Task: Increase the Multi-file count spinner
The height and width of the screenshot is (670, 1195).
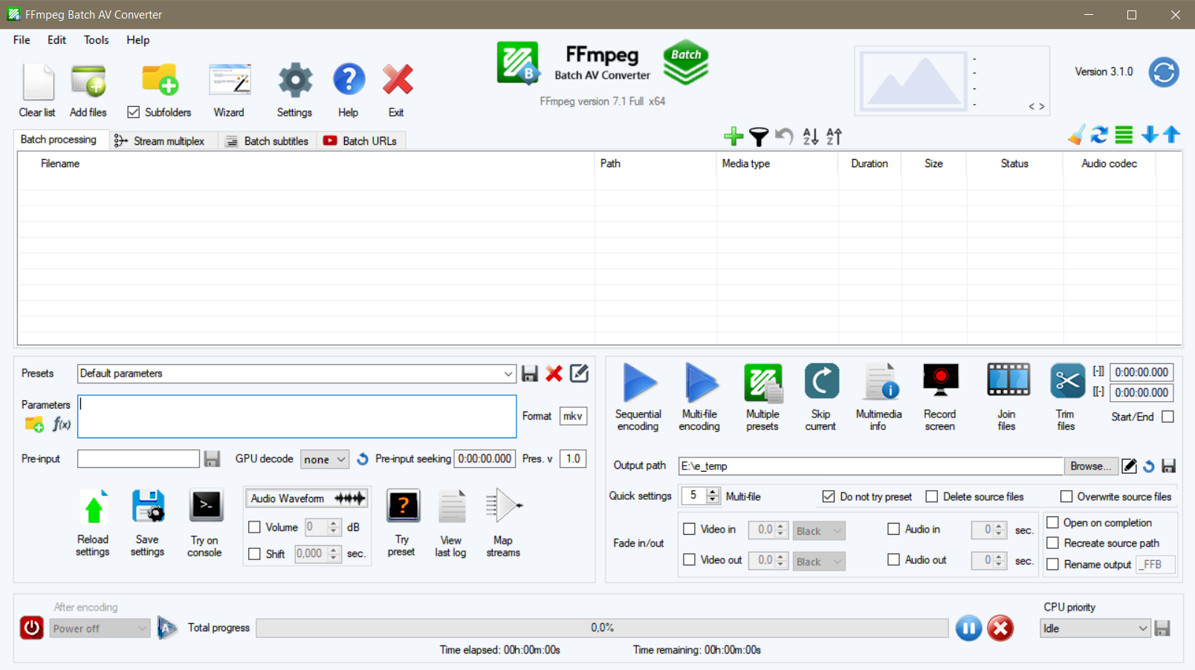Action: click(x=713, y=492)
